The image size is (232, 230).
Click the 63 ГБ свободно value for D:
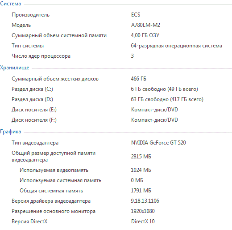167,99
